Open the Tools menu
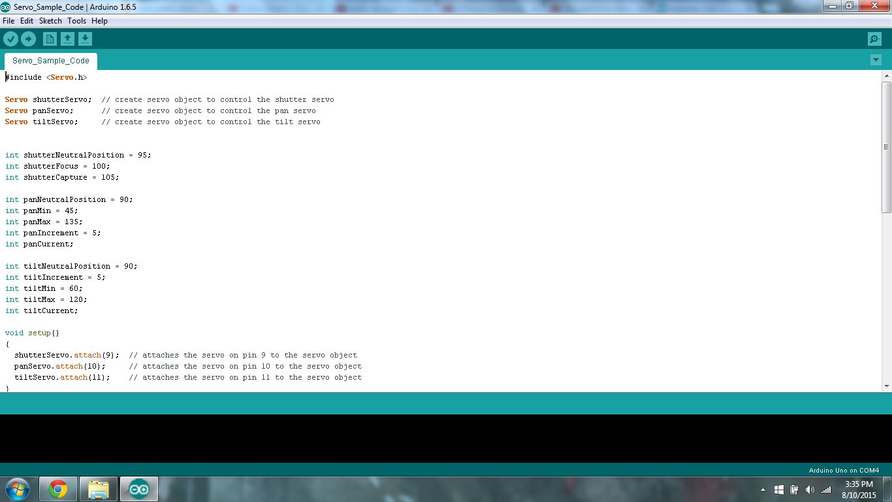Viewport: 892px width, 502px height. tap(76, 21)
